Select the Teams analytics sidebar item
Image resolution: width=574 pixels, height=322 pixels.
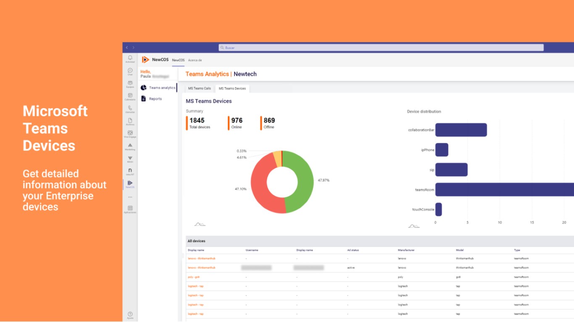point(158,88)
